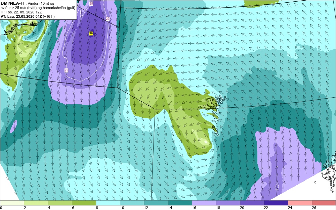Select the 24–26 m/s pink legend swatch
Image resolution: width=336 pixels, height=210 pixels.
[x=300, y=203]
